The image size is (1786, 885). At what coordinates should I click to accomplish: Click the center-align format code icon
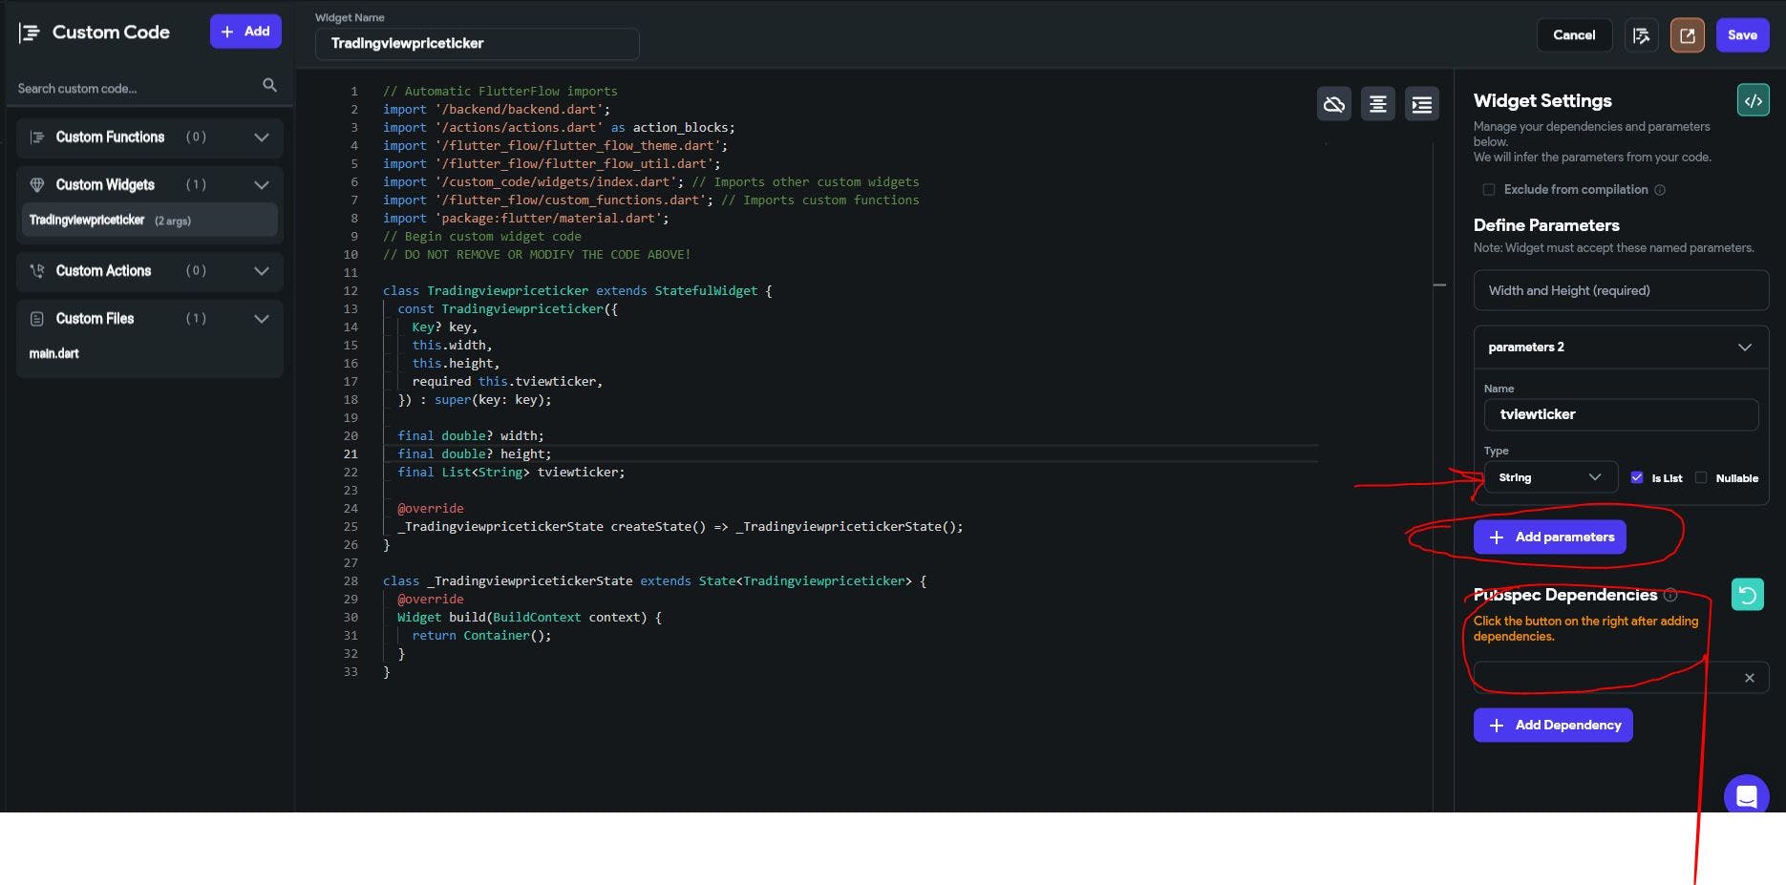(x=1377, y=104)
